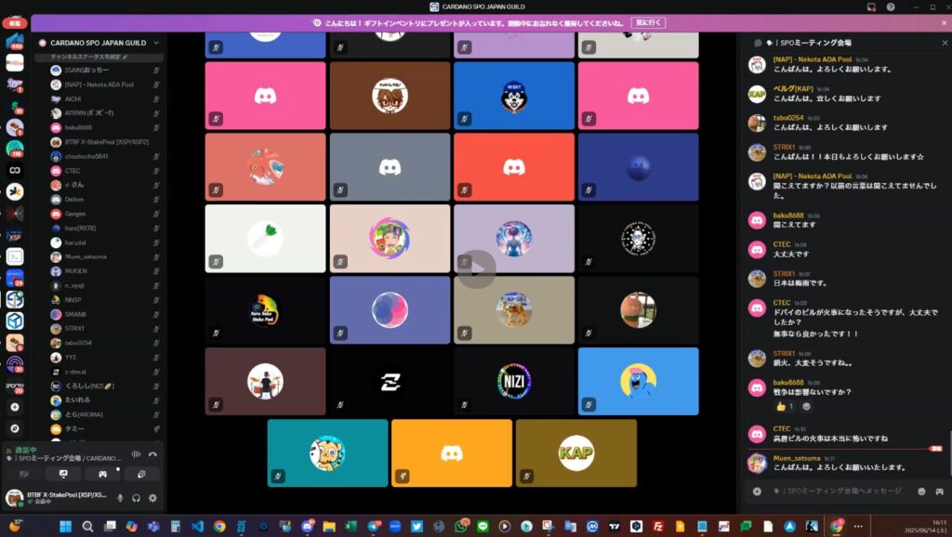Open the server icon with 440 badge

click(x=15, y=41)
